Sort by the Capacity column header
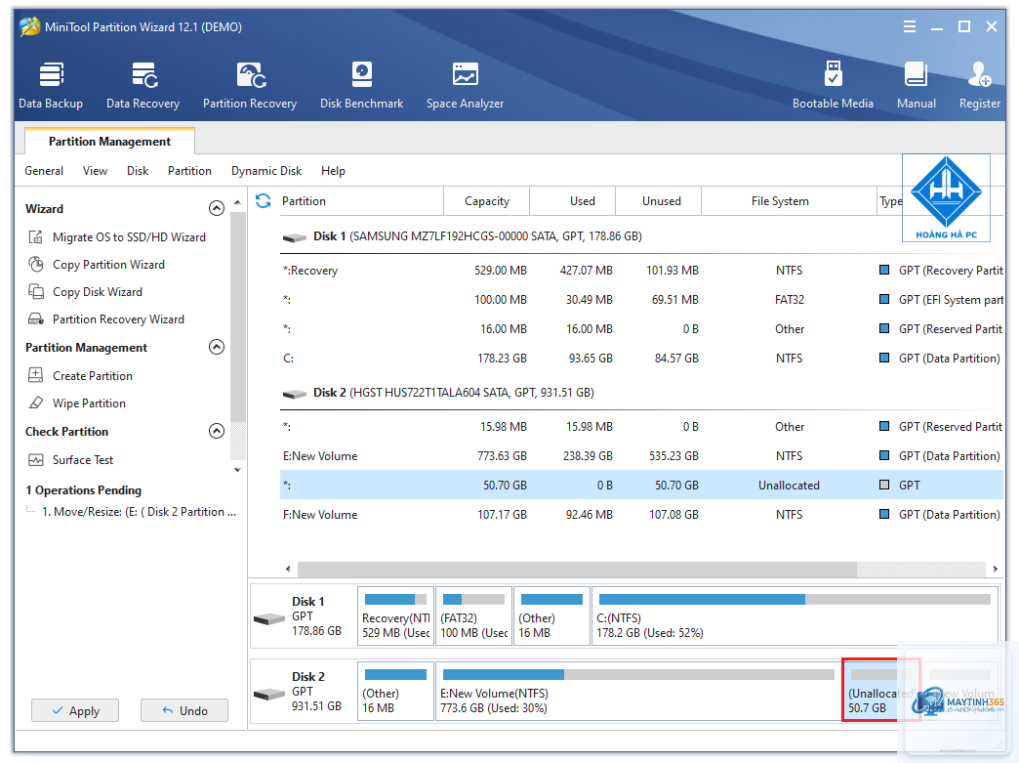1019x763 pixels. pyautogui.click(x=487, y=201)
